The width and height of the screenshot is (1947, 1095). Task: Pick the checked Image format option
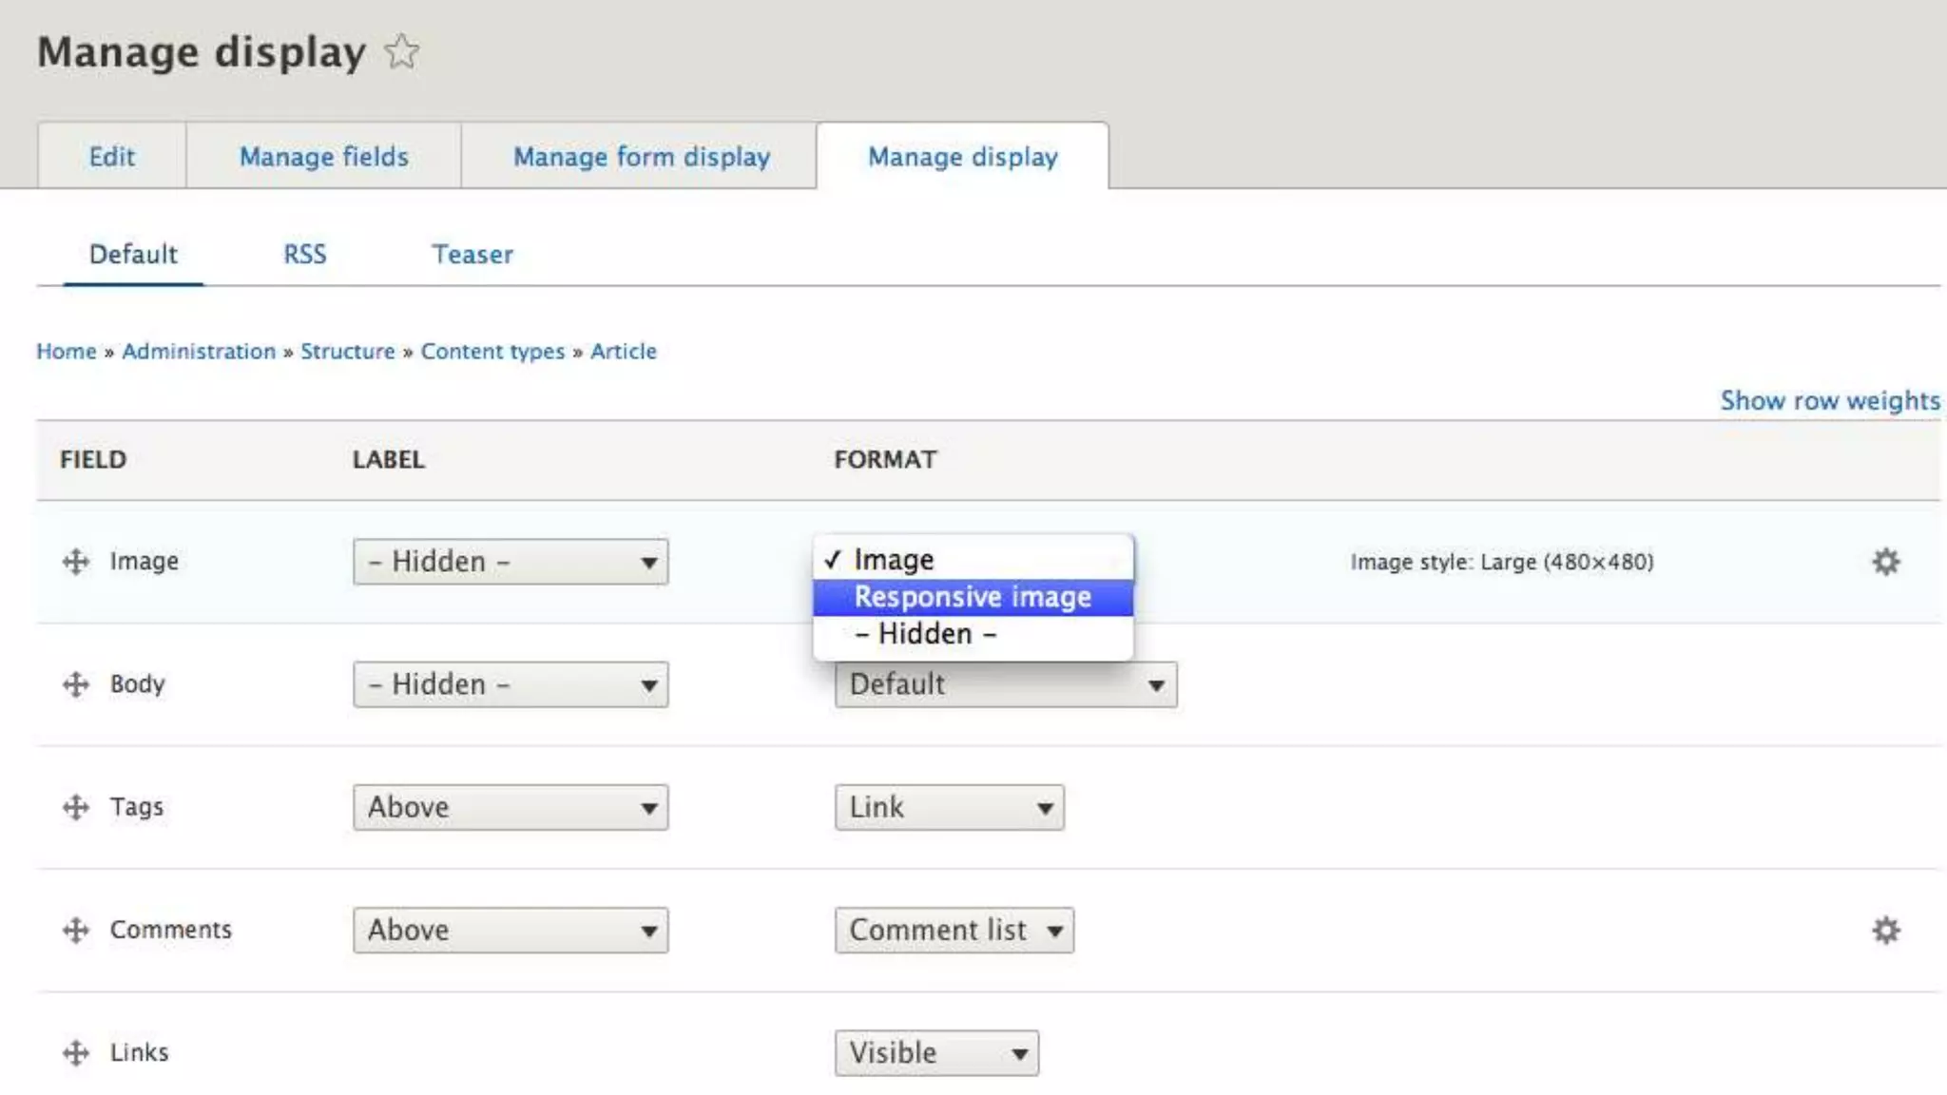click(894, 560)
